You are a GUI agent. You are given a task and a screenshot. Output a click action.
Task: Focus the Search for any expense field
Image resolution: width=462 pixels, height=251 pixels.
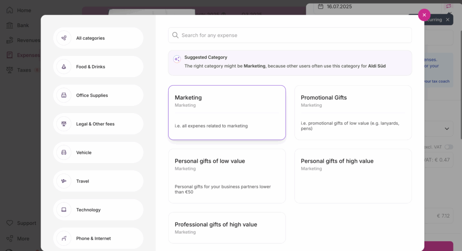point(293,35)
